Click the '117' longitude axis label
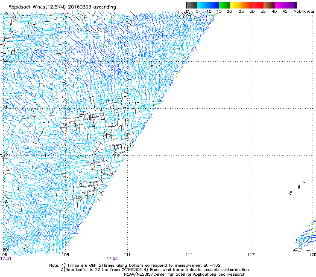The height and width of the screenshot is (277, 316). [251, 255]
